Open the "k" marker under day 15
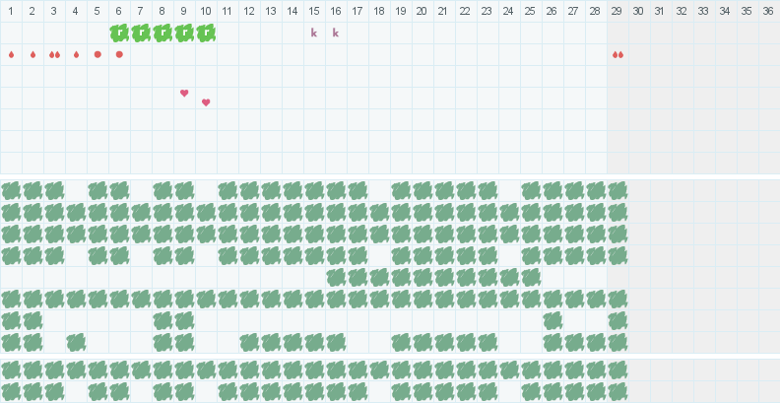Viewport: 780px width, 403px height. (314, 34)
